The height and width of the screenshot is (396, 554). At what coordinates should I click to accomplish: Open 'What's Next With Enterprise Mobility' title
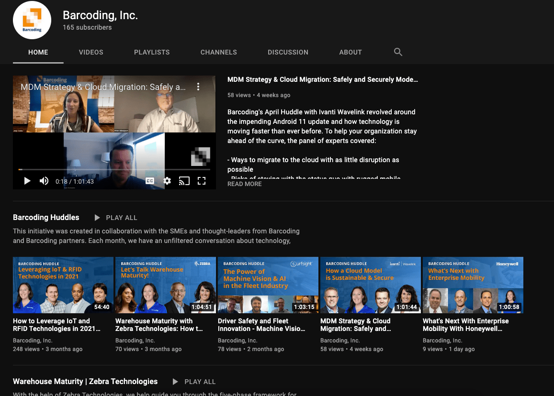tap(466, 325)
